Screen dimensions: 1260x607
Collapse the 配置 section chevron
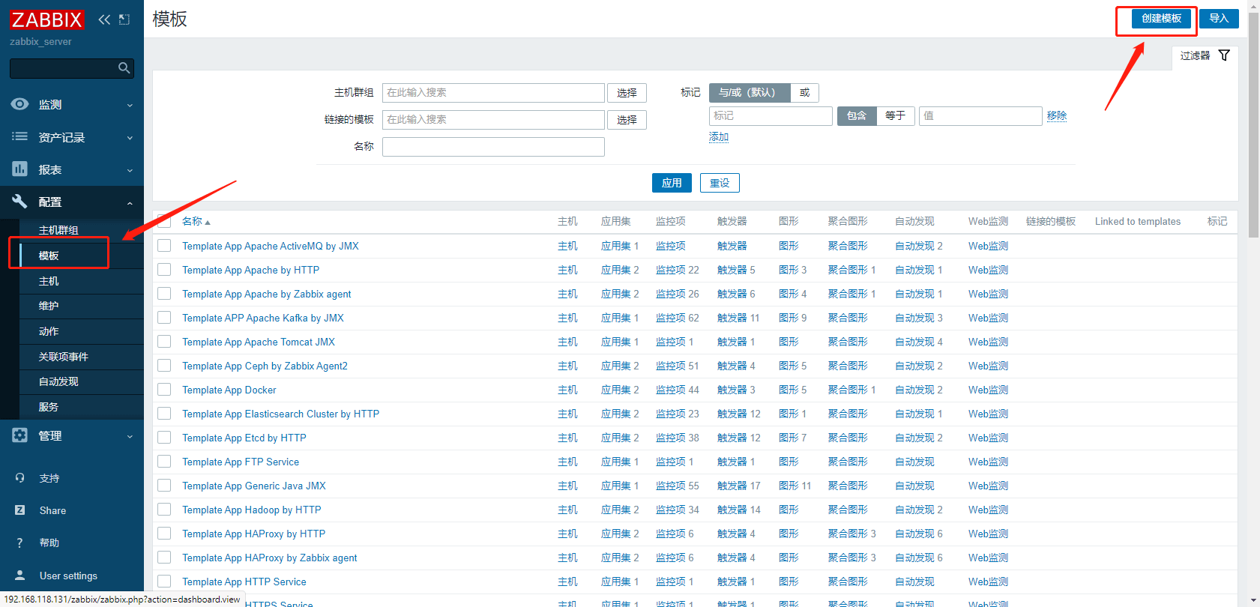coord(130,202)
